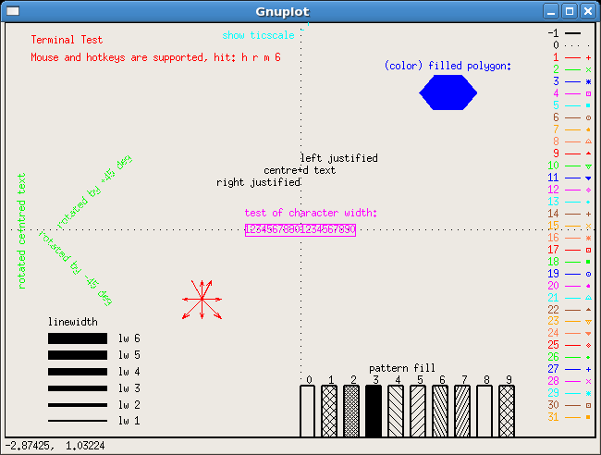Click the "rotated by +45 deg" text
The image size is (601, 455).
tap(94, 191)
